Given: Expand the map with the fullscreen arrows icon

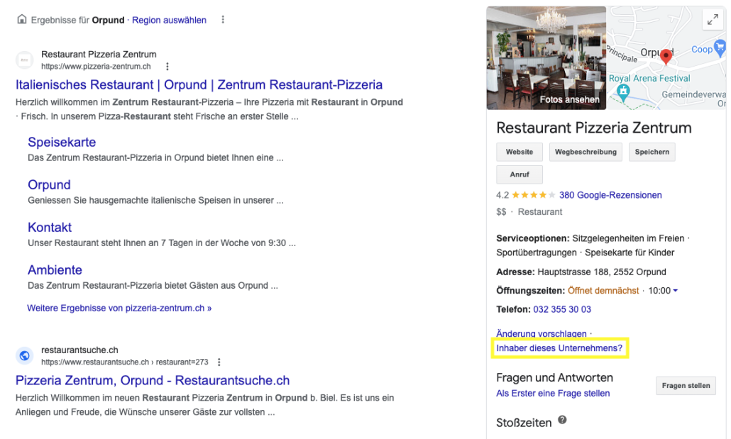Looking at the screenshot, I should tap(713, 20).
